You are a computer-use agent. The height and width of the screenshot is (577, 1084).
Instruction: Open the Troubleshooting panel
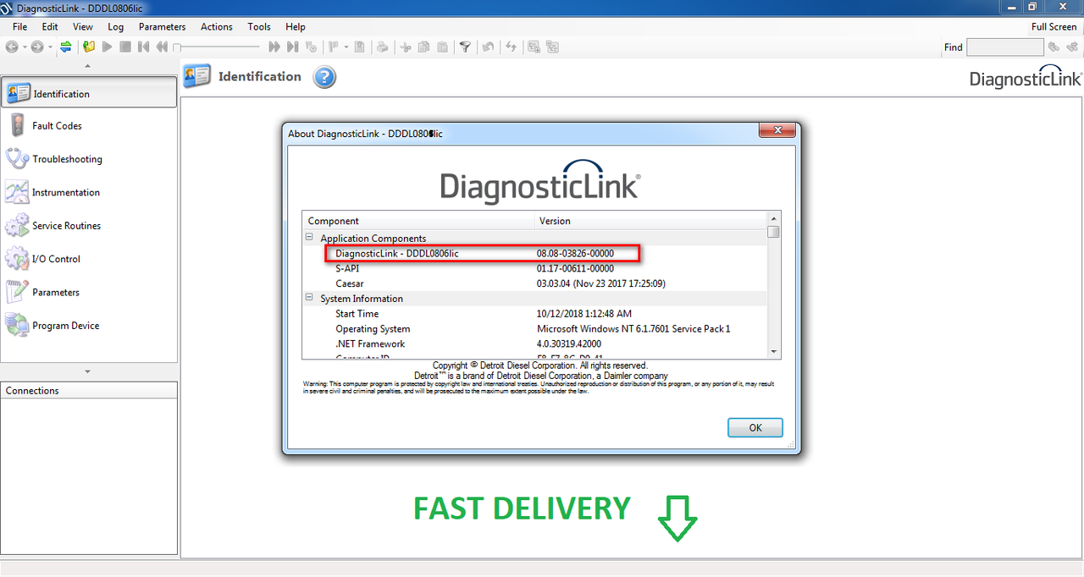point(89,159)
